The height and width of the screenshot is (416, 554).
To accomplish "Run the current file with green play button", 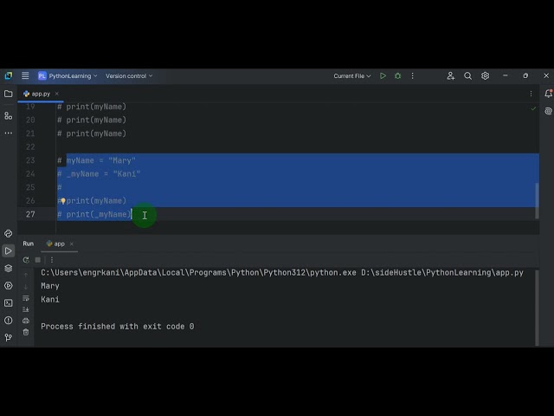I will pos(383,75).
